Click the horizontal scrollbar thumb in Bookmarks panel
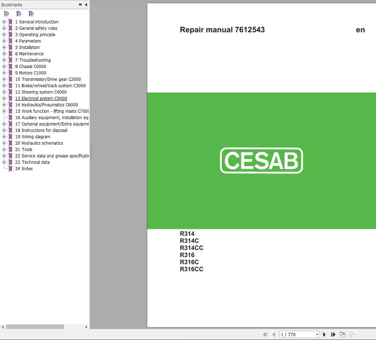This screenshot has height=340, width=376. (x=35, y=327)
